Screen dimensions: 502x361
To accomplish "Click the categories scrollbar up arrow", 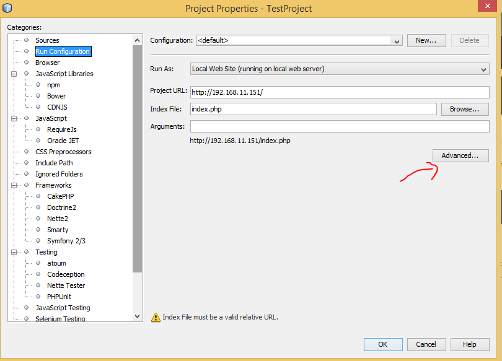I will point(138,40).
